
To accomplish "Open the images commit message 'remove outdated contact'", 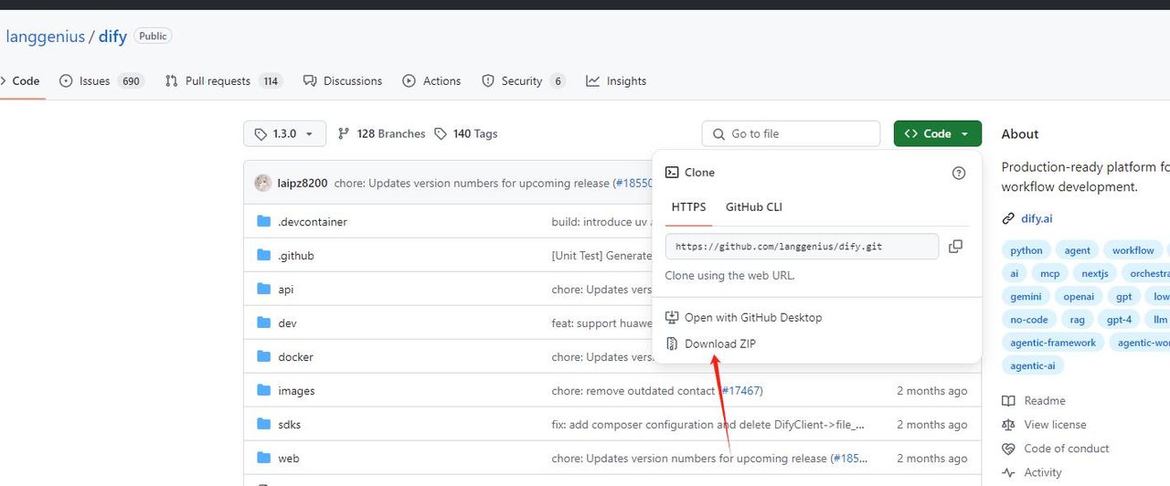I will click(633, 391).
